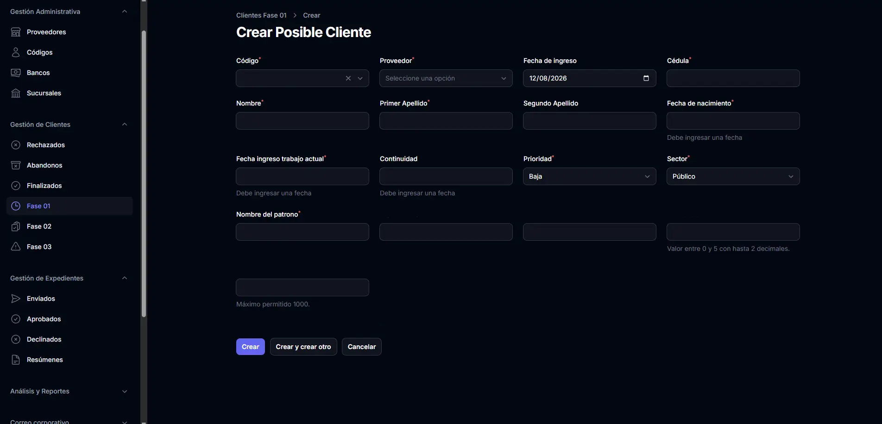Collapse the Gestión de Clientes section
Image resolution: width=882 pixels, height=424 pixels.
pyautogui.click(x=124, y=125)
